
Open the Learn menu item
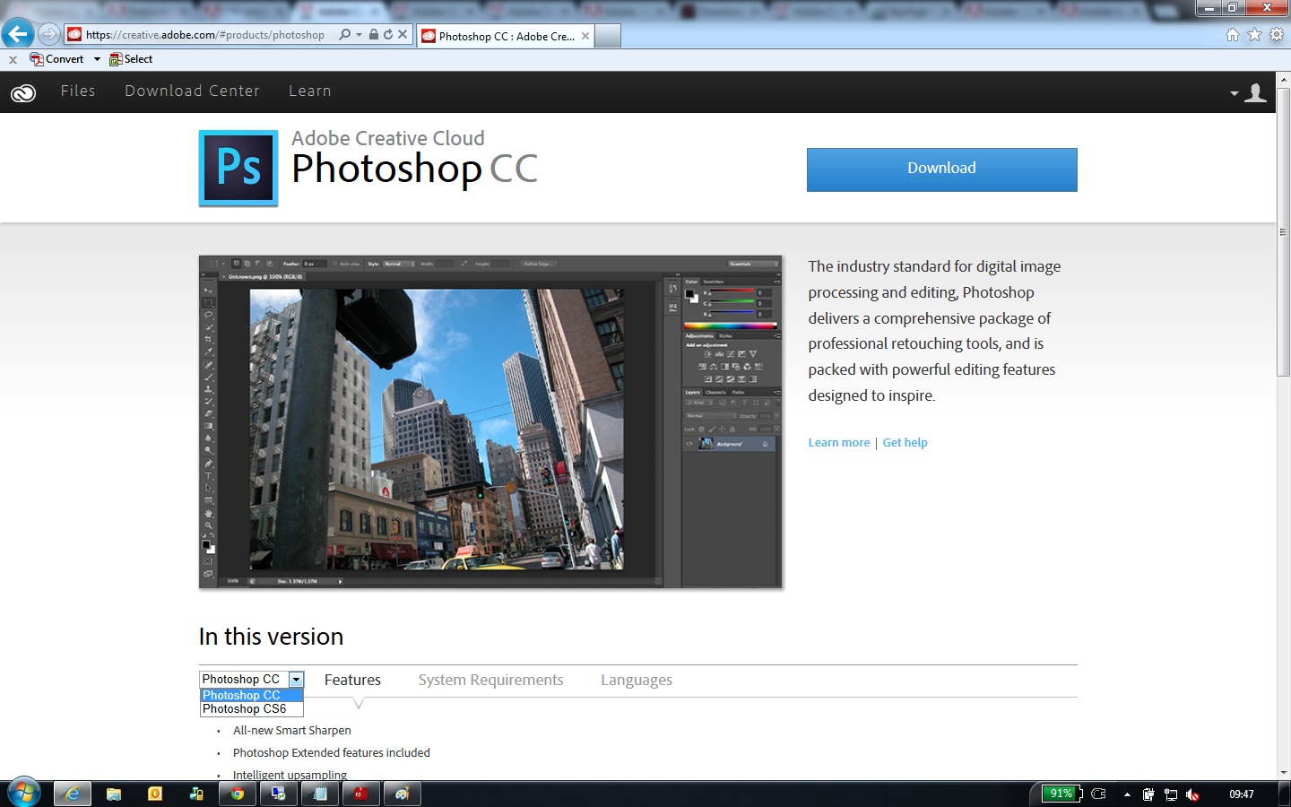coord(310,91)
